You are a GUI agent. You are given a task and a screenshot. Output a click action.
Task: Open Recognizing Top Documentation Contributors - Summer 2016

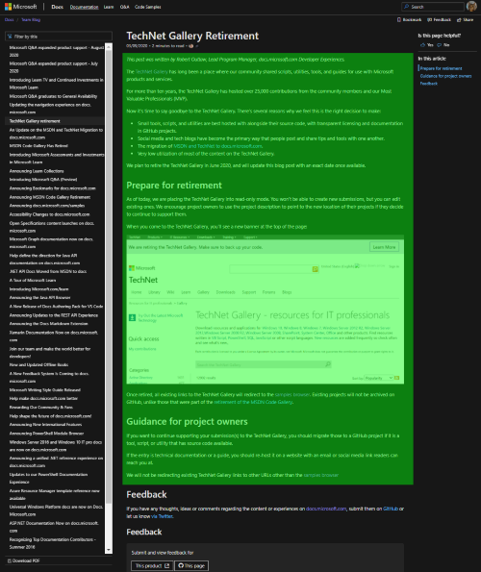pos(52,543)
